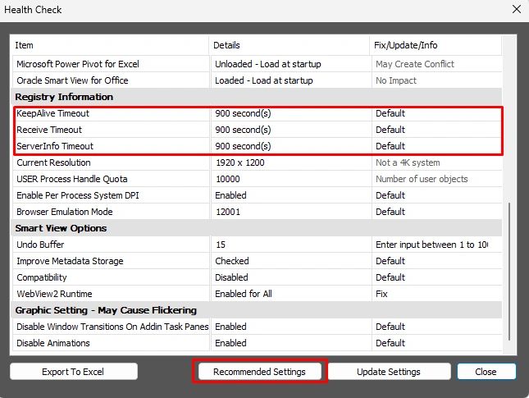The width and height of the screenshot is (529, 398).
Task: Click the Update Settings button
Action: tap(389, 372)
